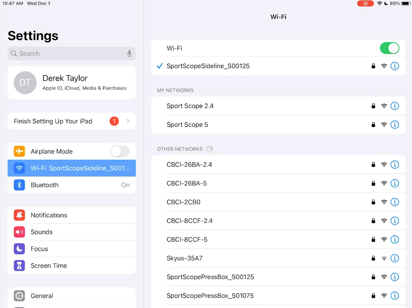The image size is (412, 308).
Task: Join the Sport Scope 2.4 network
Action: (x=278, y=106)
